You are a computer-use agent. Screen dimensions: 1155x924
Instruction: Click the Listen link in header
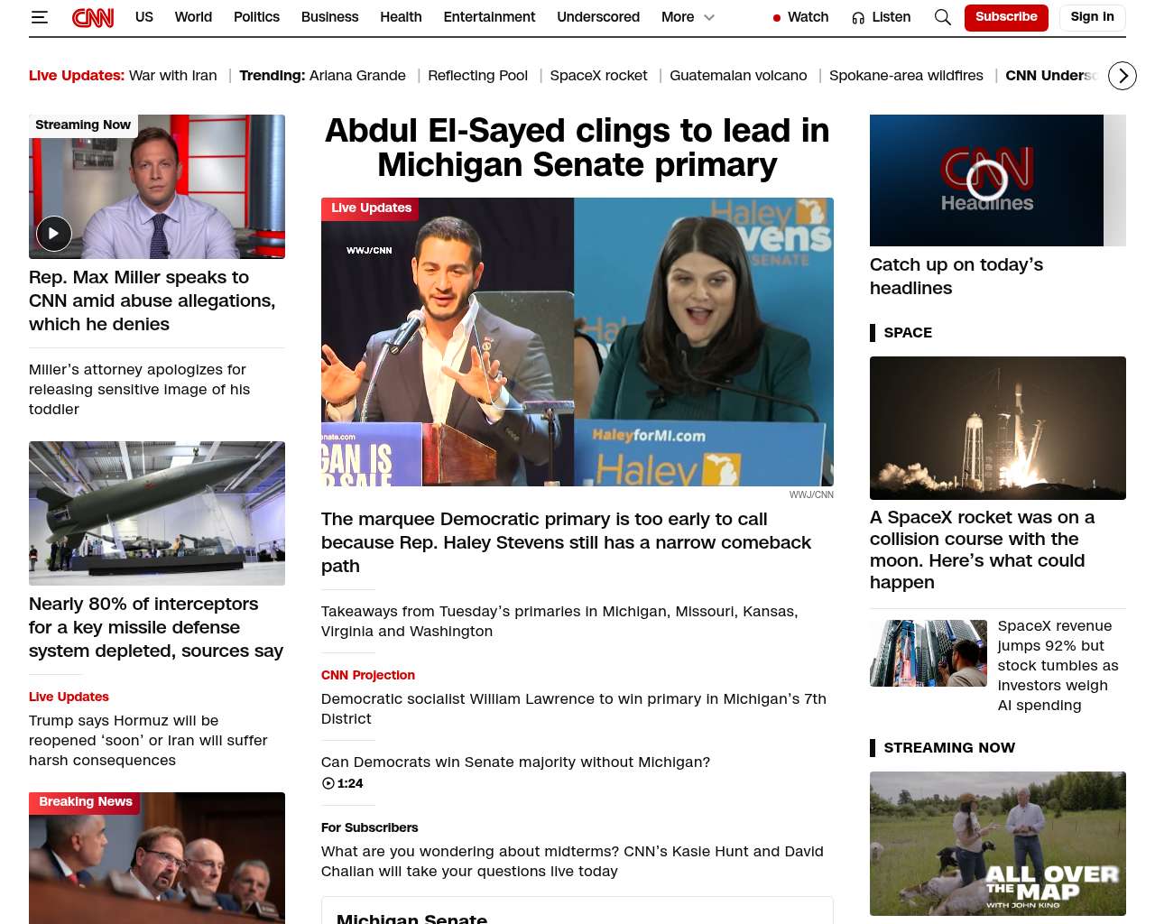891,17
